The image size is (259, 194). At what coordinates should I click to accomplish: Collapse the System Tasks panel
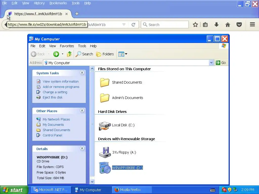[82, 73]
